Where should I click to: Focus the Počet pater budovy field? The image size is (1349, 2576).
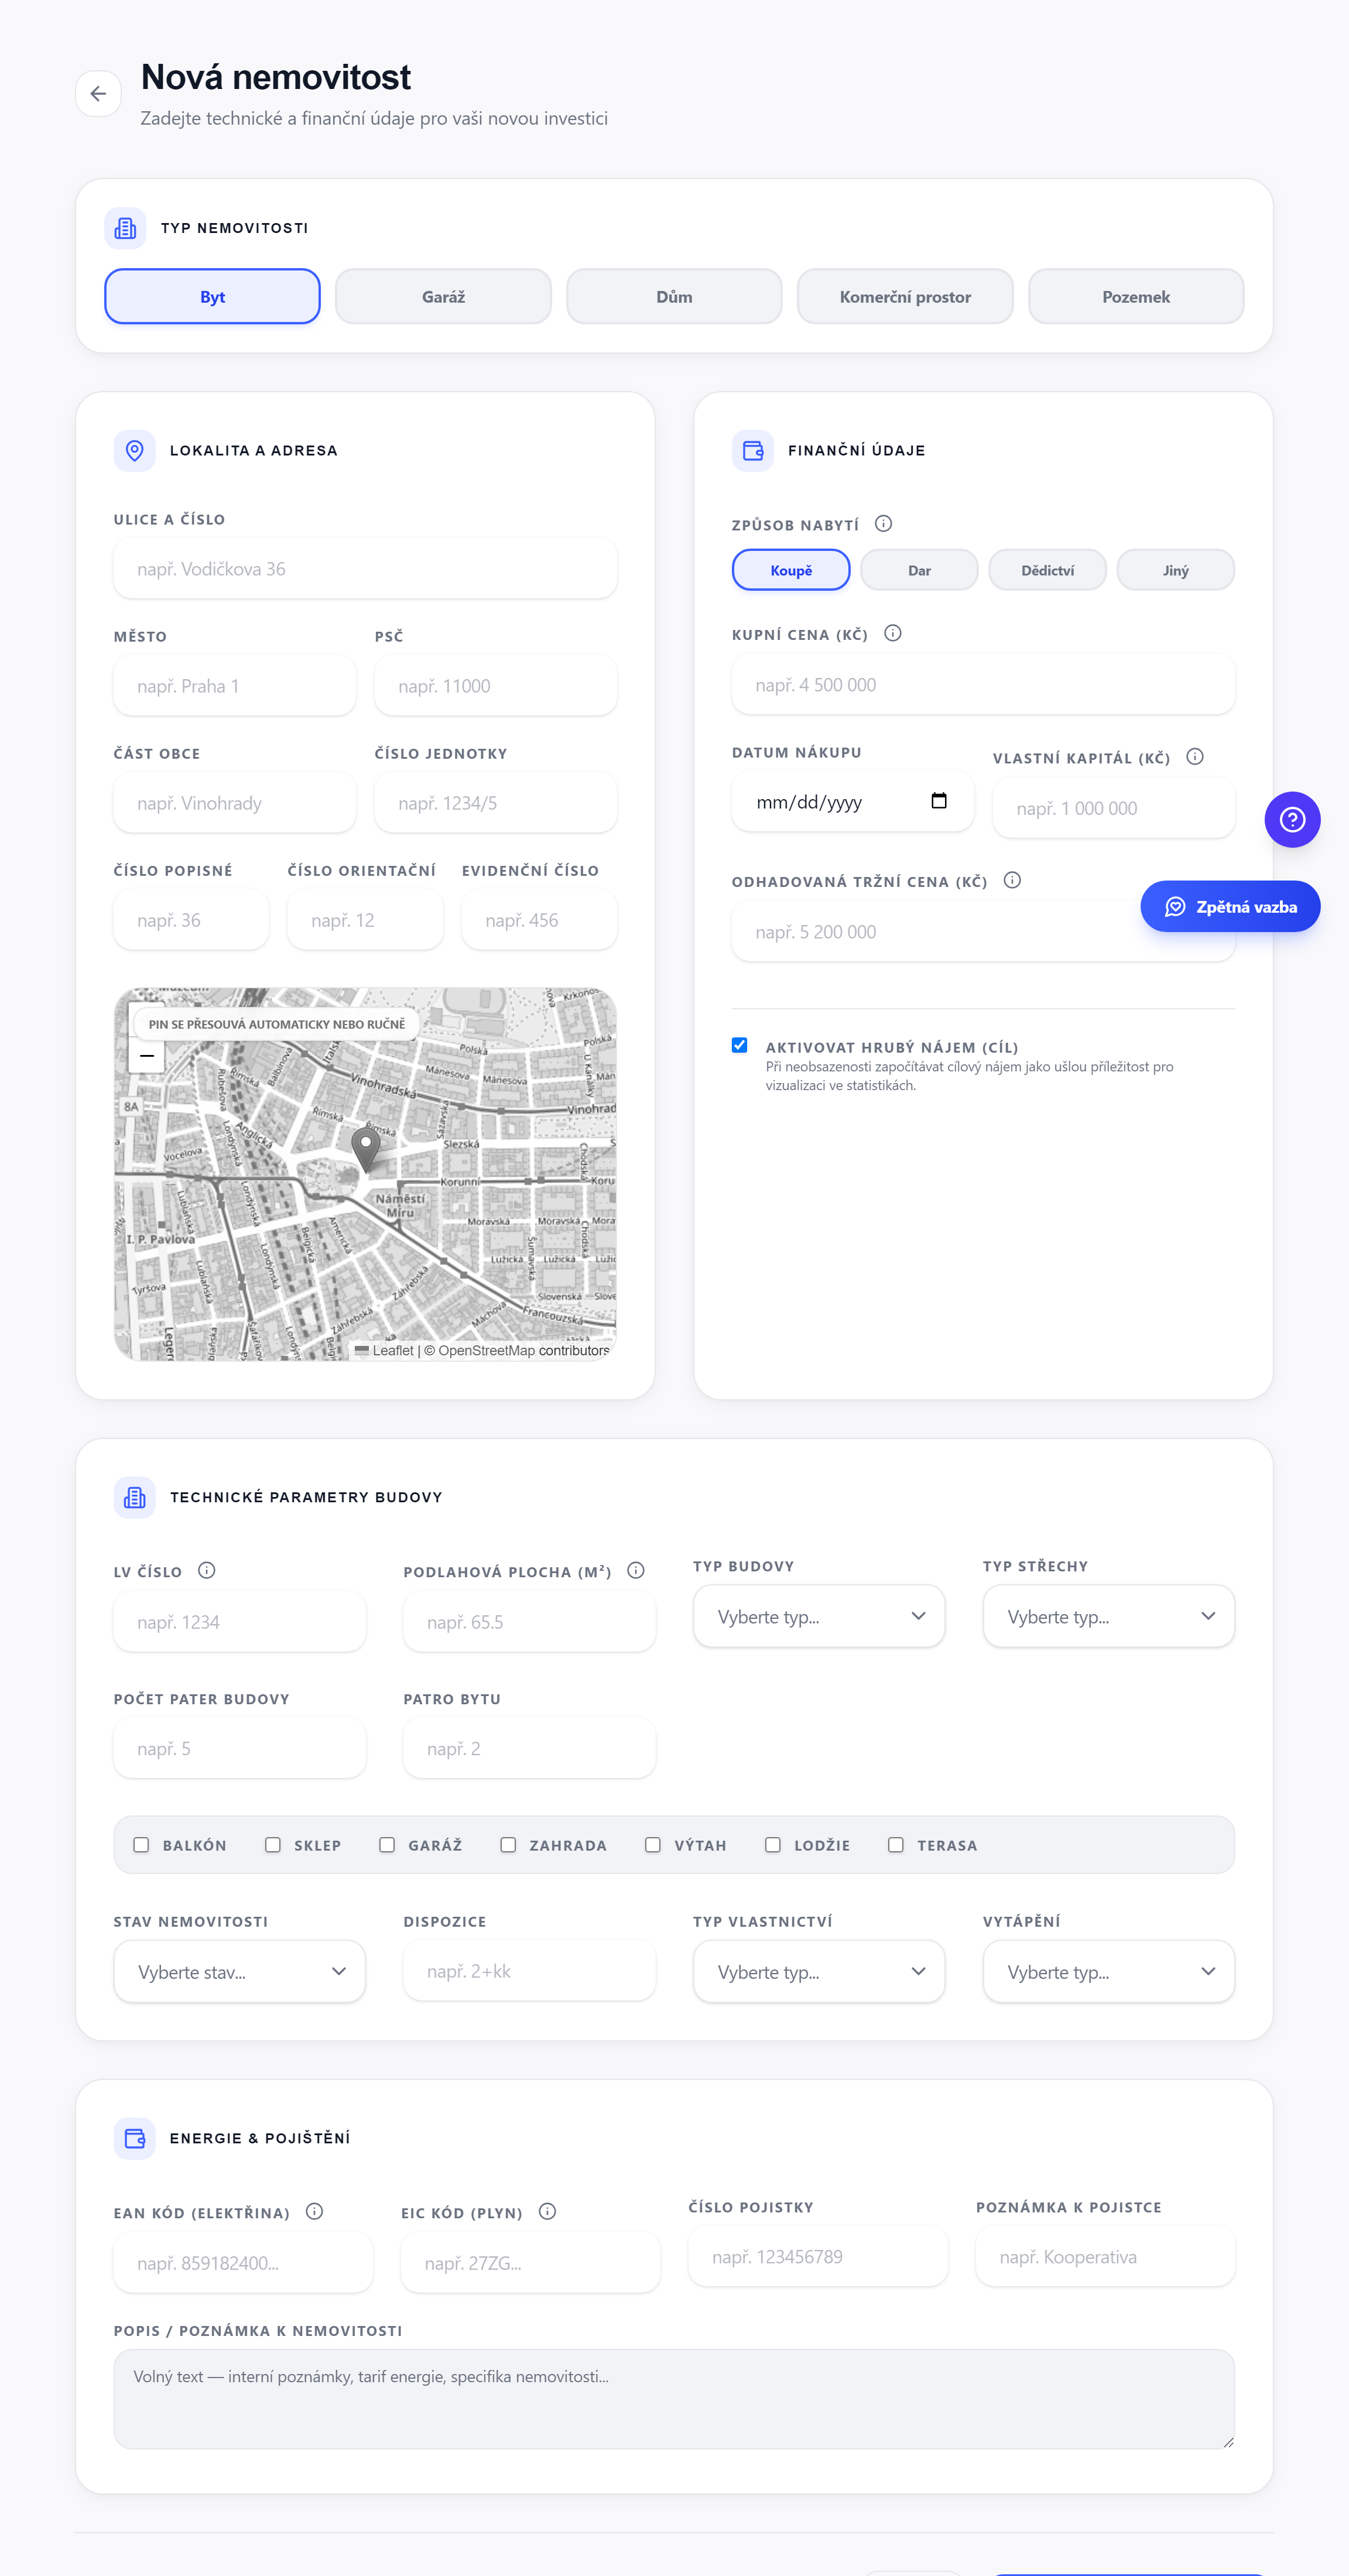tap(240, 1749)
